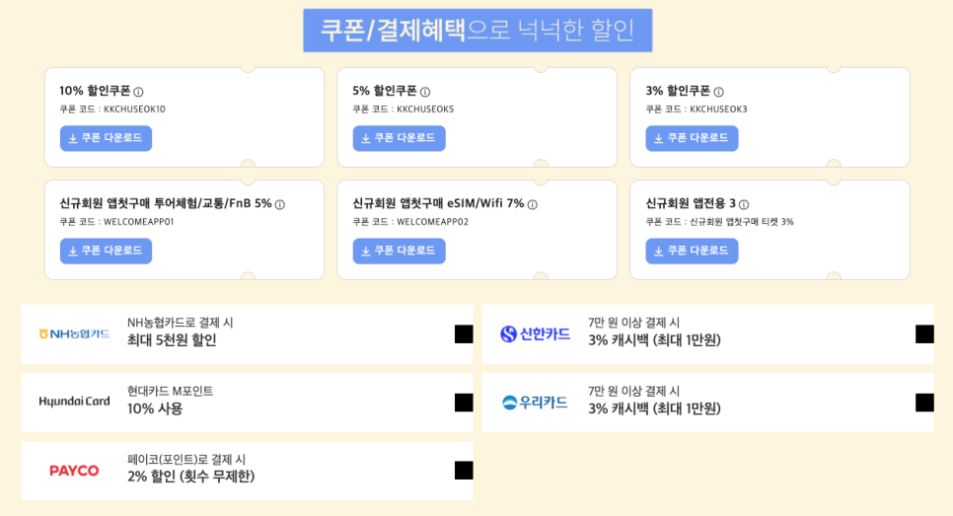Download the WELCOMEAPP02 coupon
Viewport: 953px width, 516px height.
pos(399,251)
